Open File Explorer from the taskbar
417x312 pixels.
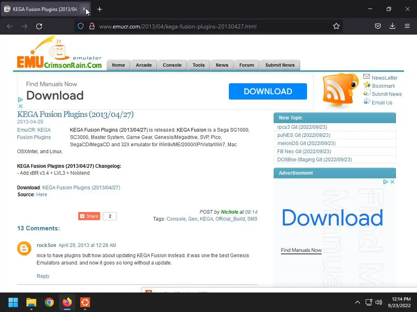(31, 302)
